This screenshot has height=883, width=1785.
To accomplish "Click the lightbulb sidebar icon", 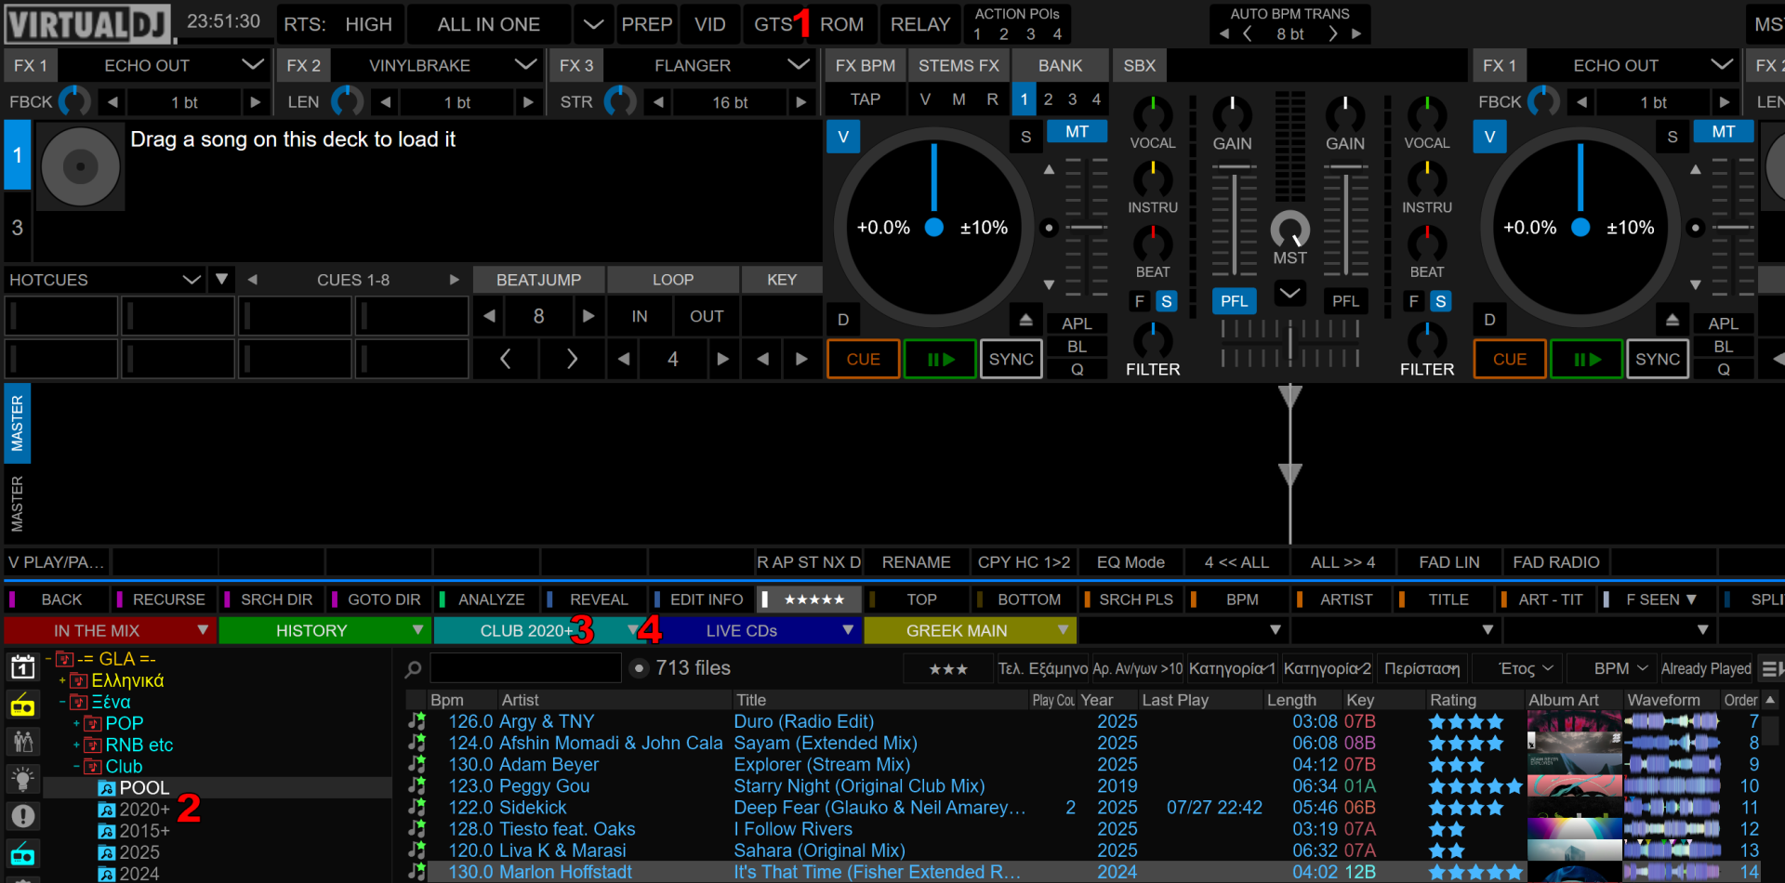I will (x=22, y=779).
